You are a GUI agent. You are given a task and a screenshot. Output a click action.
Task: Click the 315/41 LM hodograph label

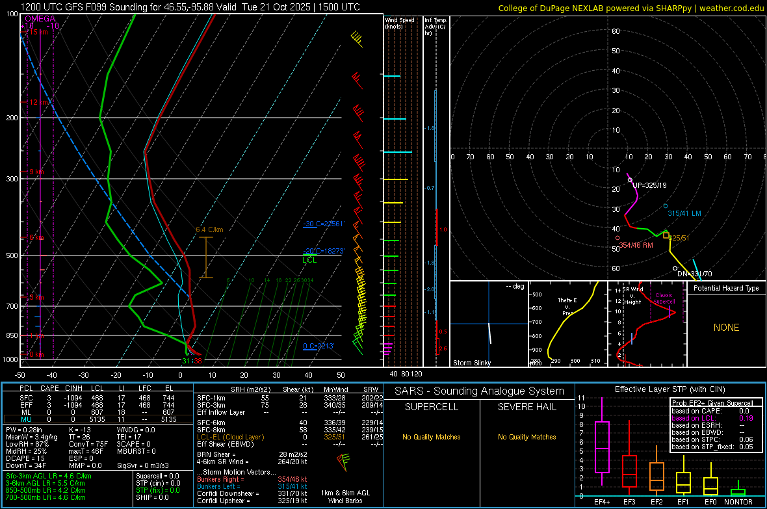coord(684,213)
